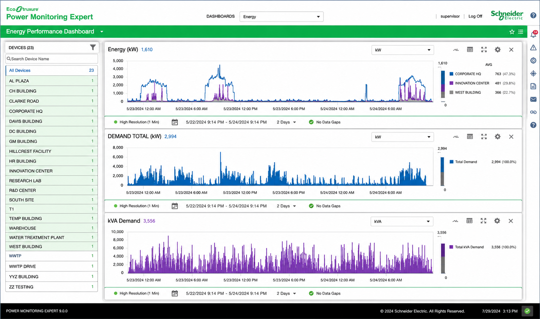The width and height of the screenshot is (540, 319).
Task: Open calendar in kVA Demand panel
Action: [x=175, y=293]
